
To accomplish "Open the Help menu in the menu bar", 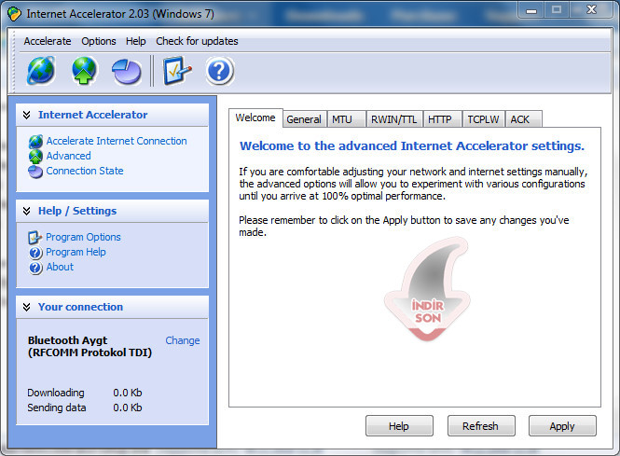I will (135, 41).
